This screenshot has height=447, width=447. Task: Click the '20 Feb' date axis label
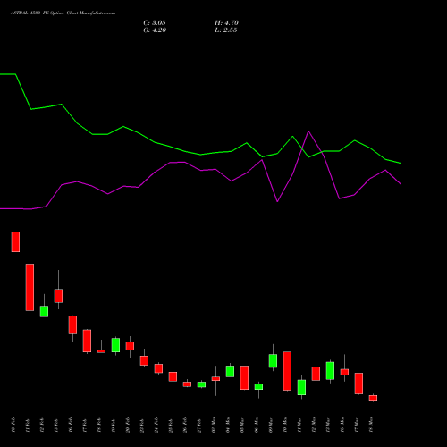coord(128,425)
